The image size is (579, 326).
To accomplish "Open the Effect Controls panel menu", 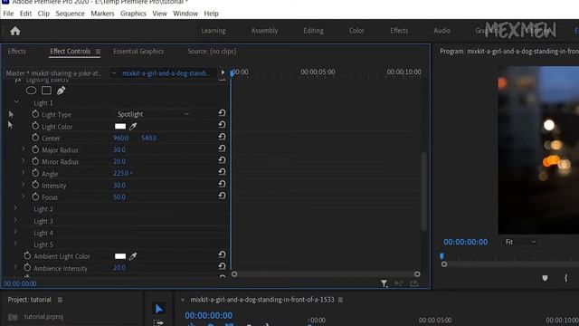I will point(98,52).
